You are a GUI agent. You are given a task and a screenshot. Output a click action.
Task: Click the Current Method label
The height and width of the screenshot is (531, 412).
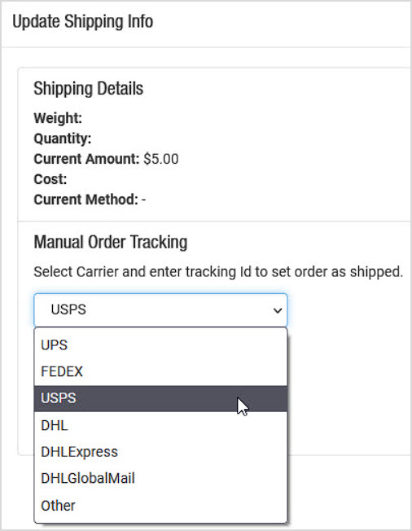pyautogui.click(x=86, y=200)
